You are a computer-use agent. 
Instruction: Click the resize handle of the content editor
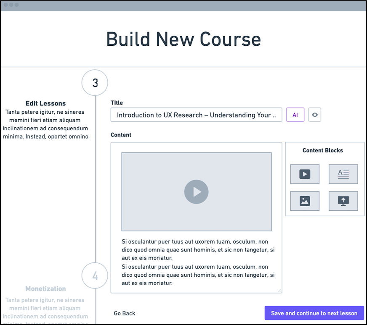280,291
